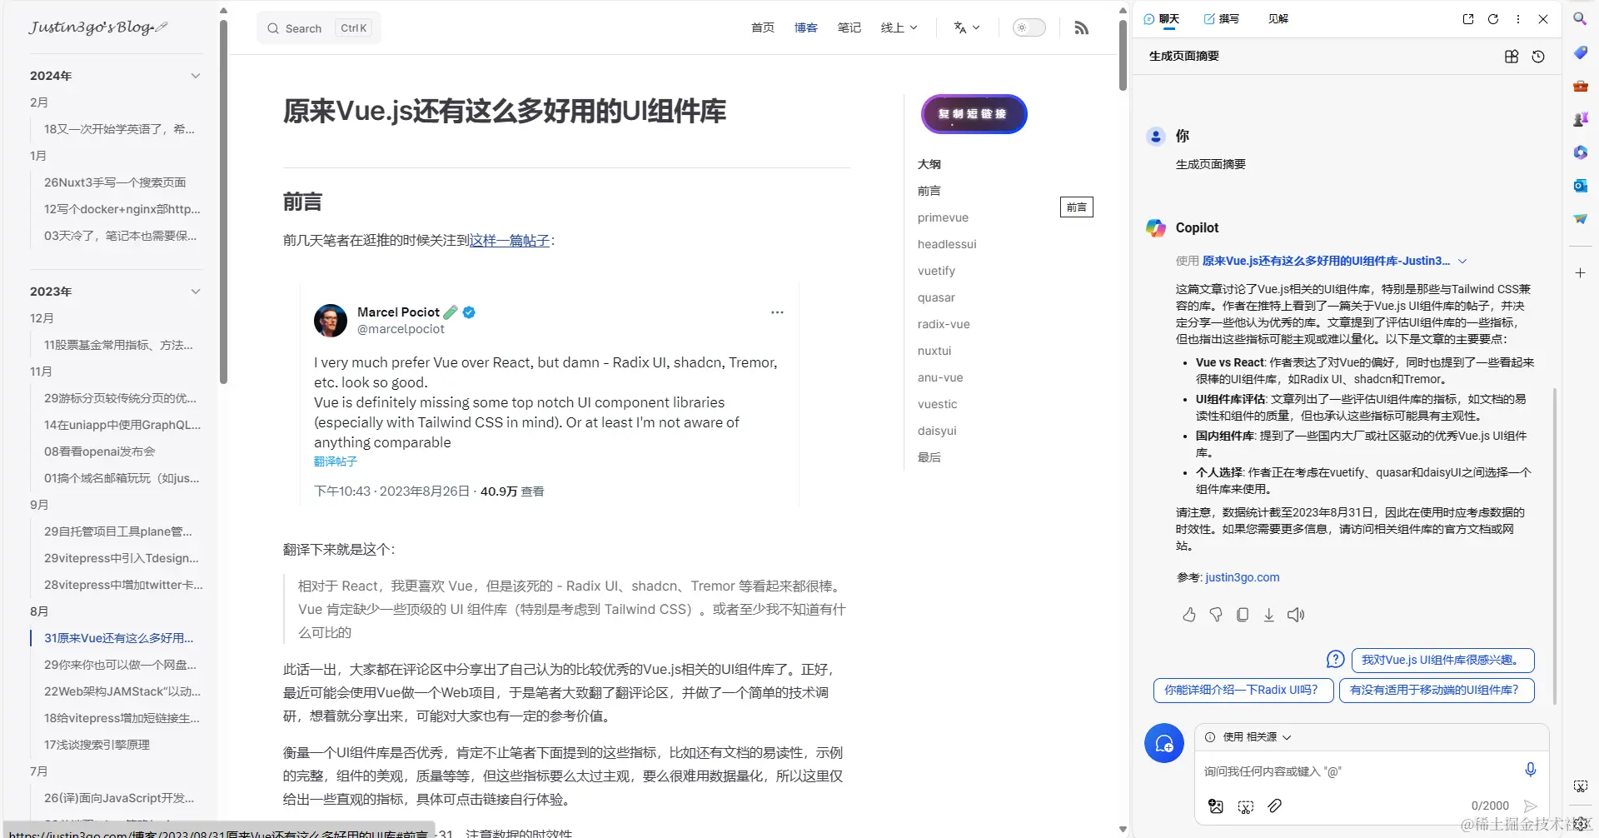The width and height of the screenshot is (1599, 838).
Task: Refresh the Copilot panel
Action: (1493, 19)
